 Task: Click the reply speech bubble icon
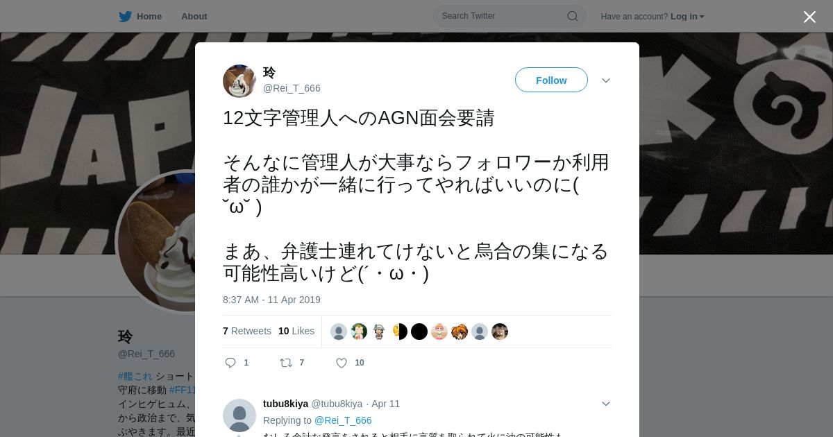click(230, 363)
